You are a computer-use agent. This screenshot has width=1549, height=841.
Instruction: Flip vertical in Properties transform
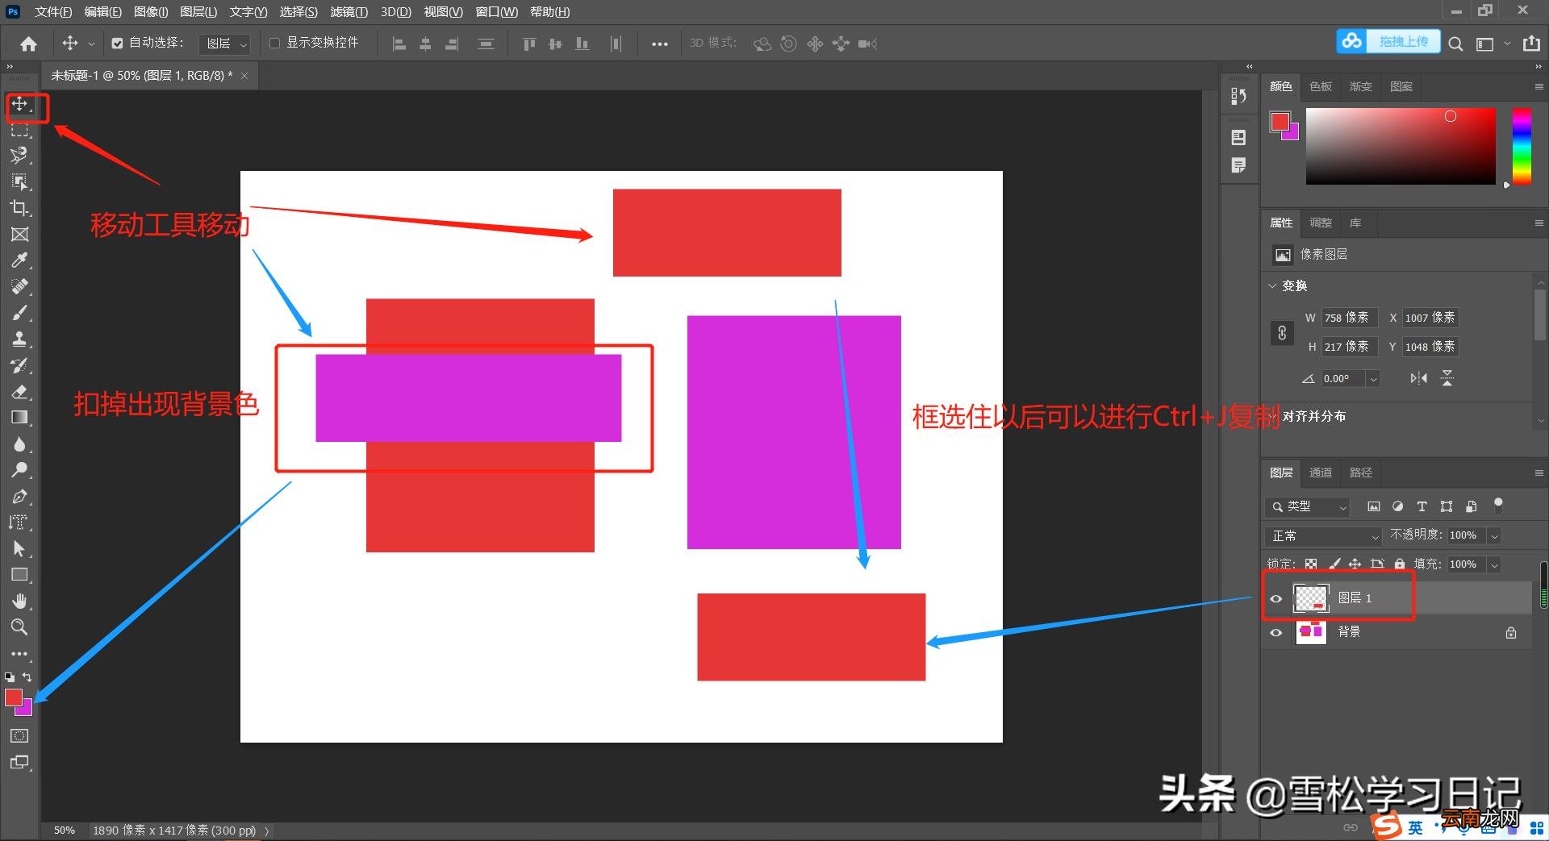tap(1447, 378)
